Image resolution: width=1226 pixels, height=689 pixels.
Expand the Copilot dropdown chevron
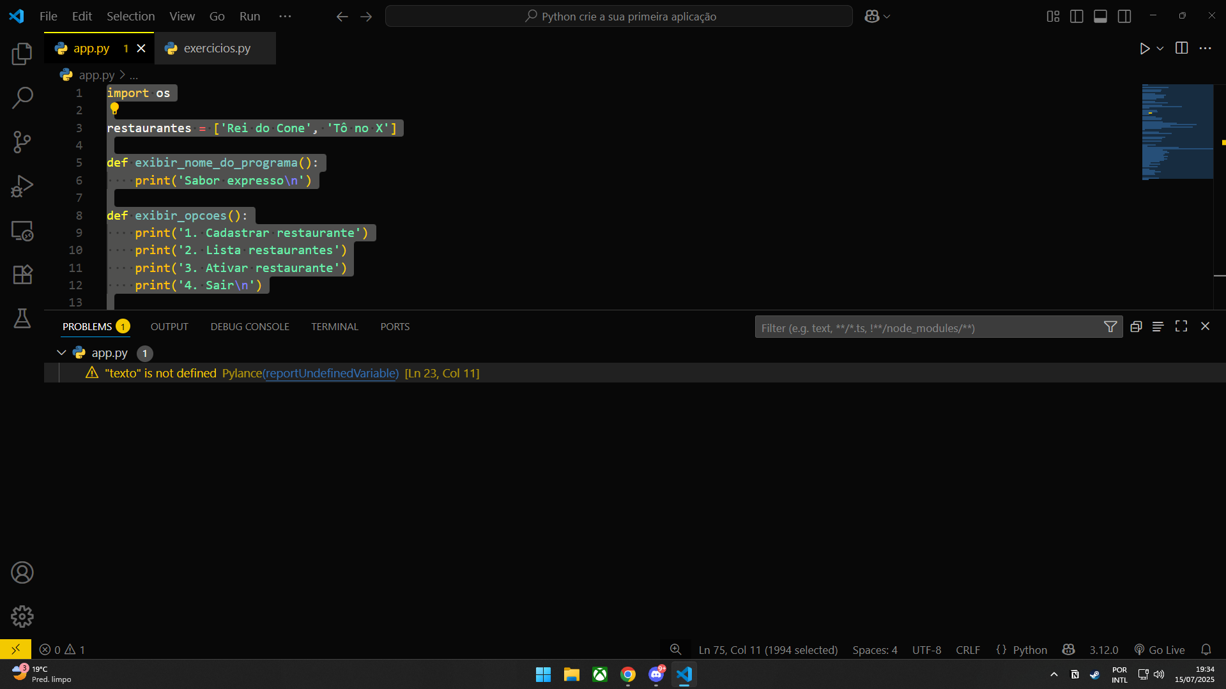click(887, 17)
